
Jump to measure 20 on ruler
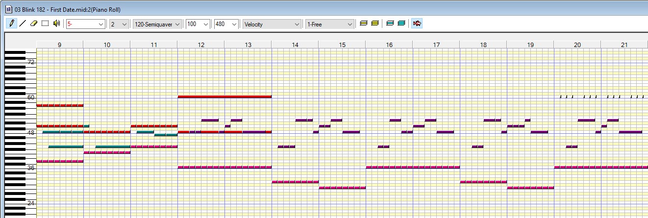point(577,45)
